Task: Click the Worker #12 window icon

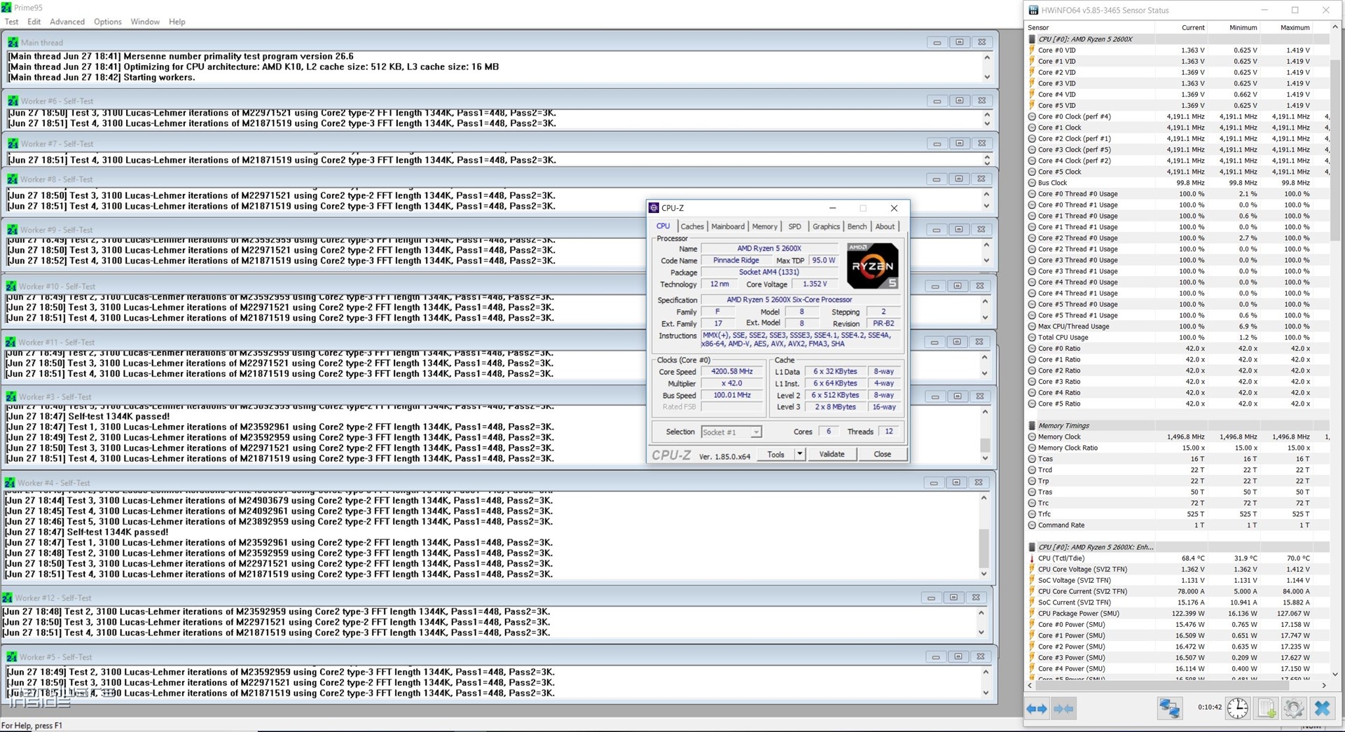Action: click(7, 598)
